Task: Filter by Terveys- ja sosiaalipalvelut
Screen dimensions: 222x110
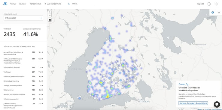Action: click(23, 85)
